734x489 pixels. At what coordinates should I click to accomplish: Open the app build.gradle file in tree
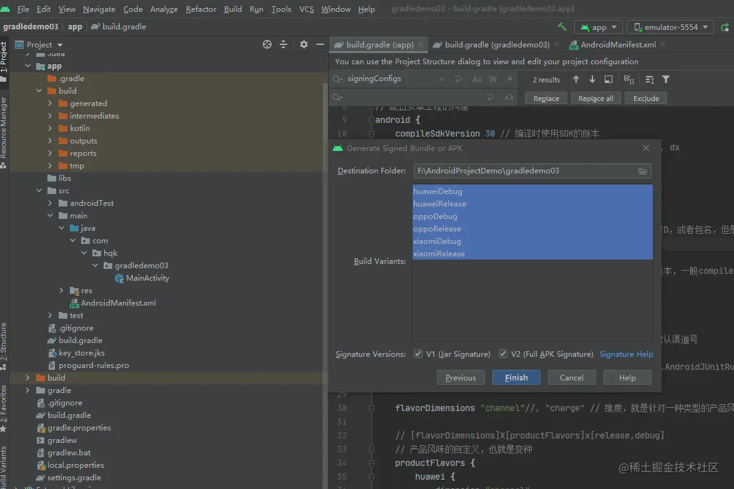(x=75, y=340)
